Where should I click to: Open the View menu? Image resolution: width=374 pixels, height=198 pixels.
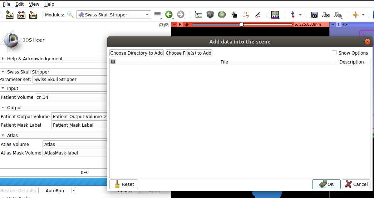[34, 4]
